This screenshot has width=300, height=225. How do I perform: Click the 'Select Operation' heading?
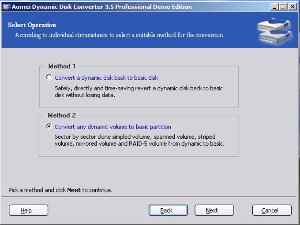coord(32,25)
